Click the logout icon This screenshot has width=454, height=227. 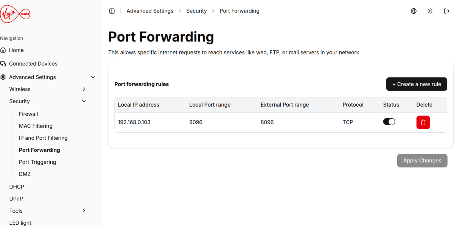pyautogui.click(x=446, y=11)
